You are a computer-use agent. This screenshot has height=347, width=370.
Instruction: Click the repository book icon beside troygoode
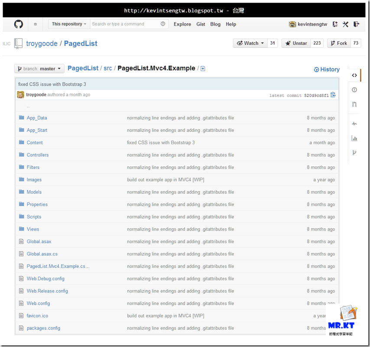click(x=18, y=44)
